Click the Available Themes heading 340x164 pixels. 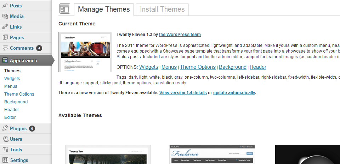pyautogui.click(x=80, y=115)
